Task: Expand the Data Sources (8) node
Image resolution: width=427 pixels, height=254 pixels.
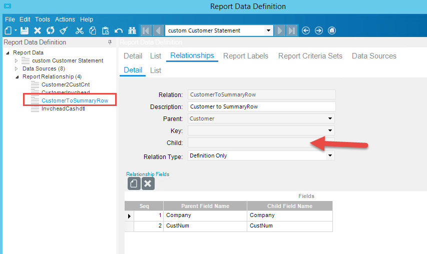Action: tap(16, 69)
